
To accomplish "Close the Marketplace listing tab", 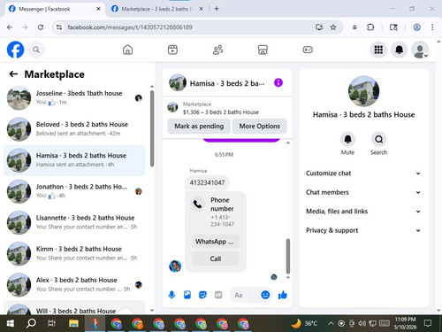I will [201, 9].
